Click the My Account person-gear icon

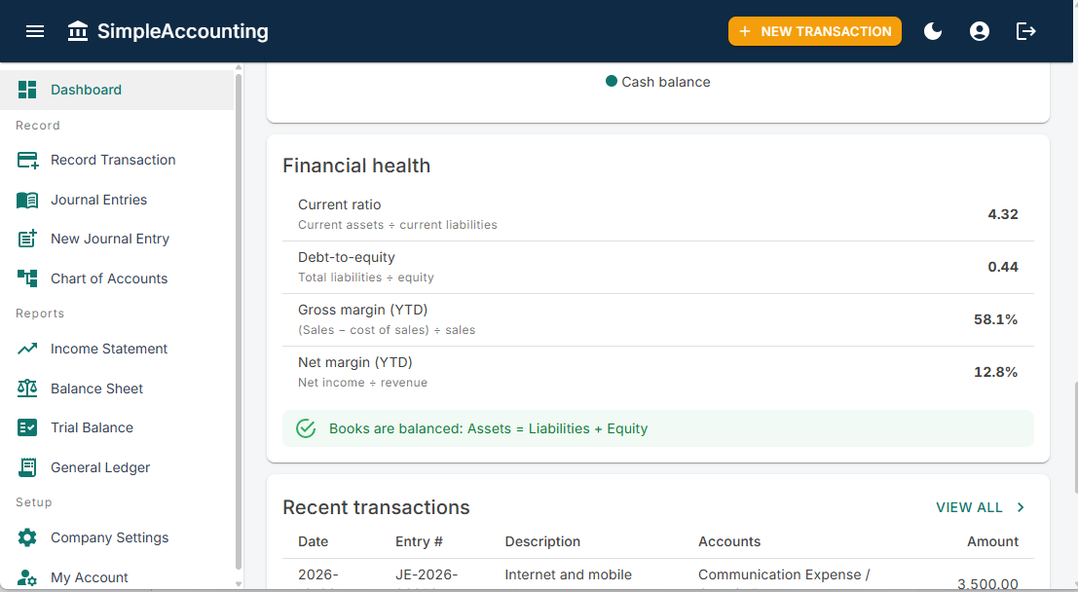pos(27,577)
